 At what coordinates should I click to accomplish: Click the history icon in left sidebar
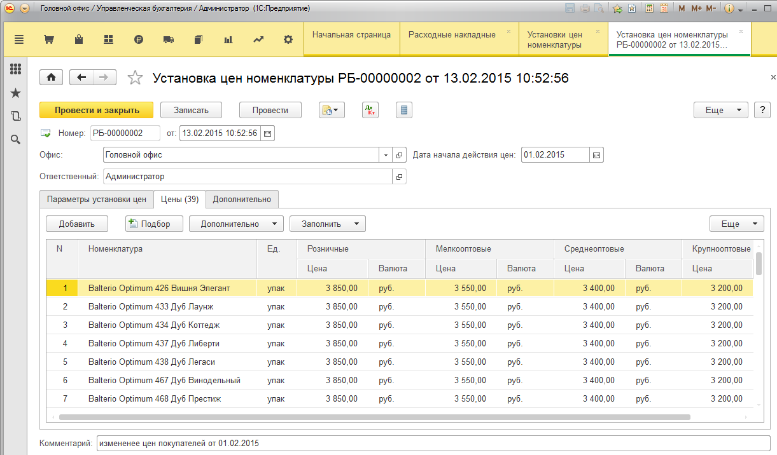[16, 116]
